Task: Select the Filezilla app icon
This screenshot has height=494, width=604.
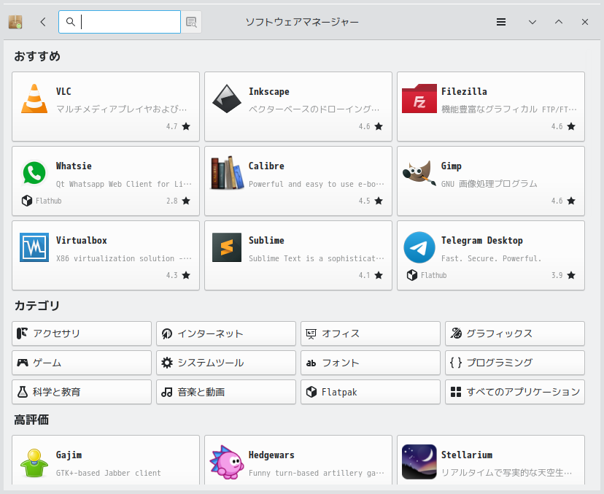Action: pyautogui.click(x=419, y=99)
